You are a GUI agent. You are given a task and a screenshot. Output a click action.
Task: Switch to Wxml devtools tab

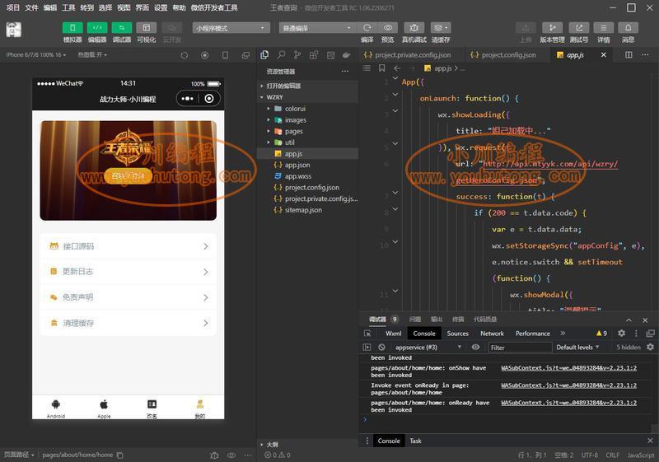click(x=394, y=334)
